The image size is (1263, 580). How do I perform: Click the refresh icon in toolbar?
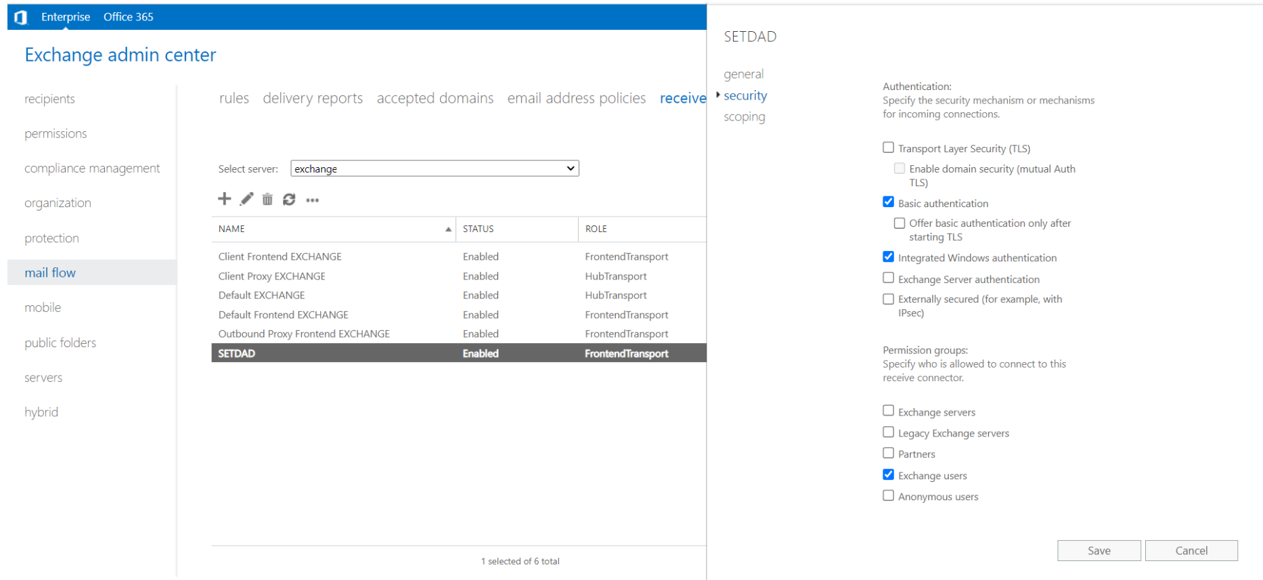coord(289,200)
